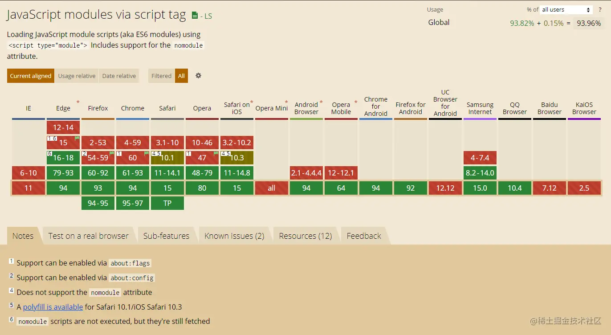Click the 93.96% total usage value
The width and height of the screenshot is (611, 335).
click(589, 23)
